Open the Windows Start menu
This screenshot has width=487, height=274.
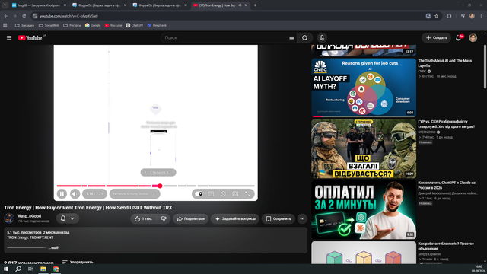pyautogui.click(x=6, y=269)
